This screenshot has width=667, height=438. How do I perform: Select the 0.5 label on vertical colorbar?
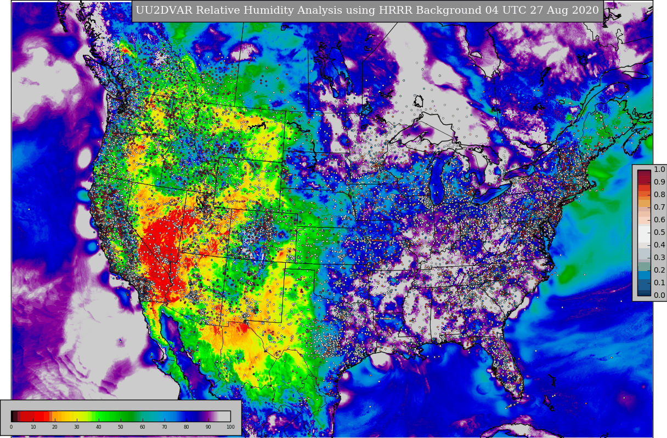point(659,233)
